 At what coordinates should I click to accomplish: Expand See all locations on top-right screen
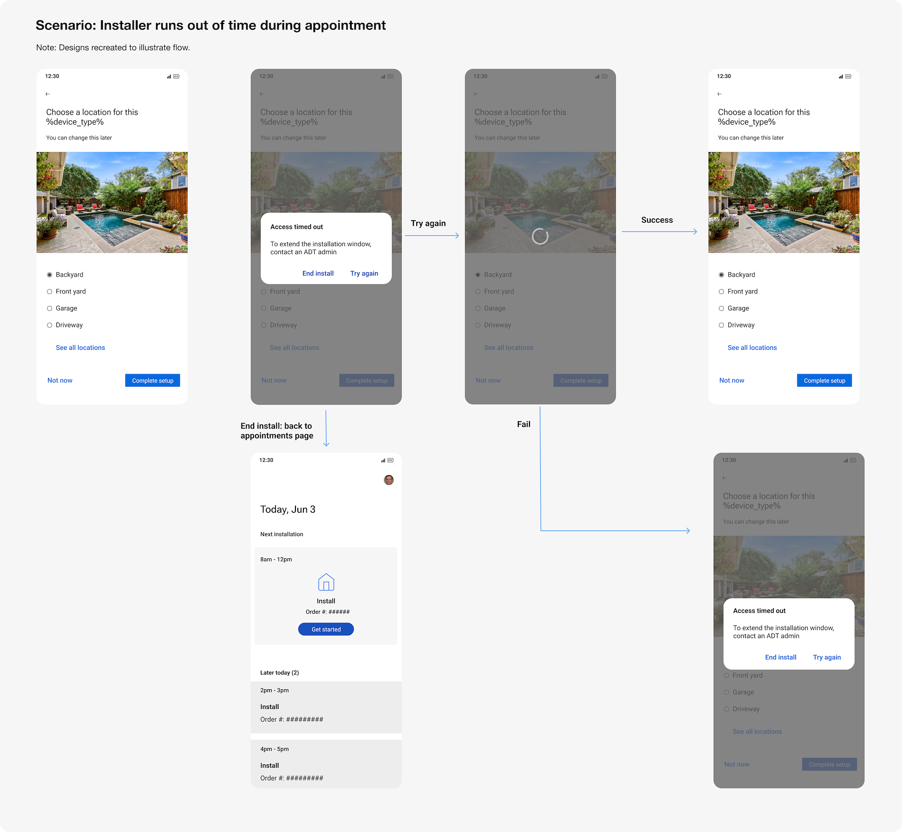point(752,347)
